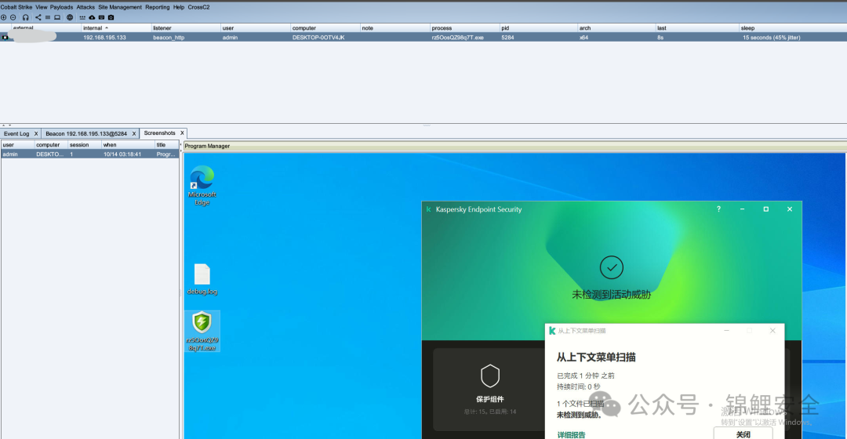
Task: Click the protection components shield icon
Action: click(490, 376)
